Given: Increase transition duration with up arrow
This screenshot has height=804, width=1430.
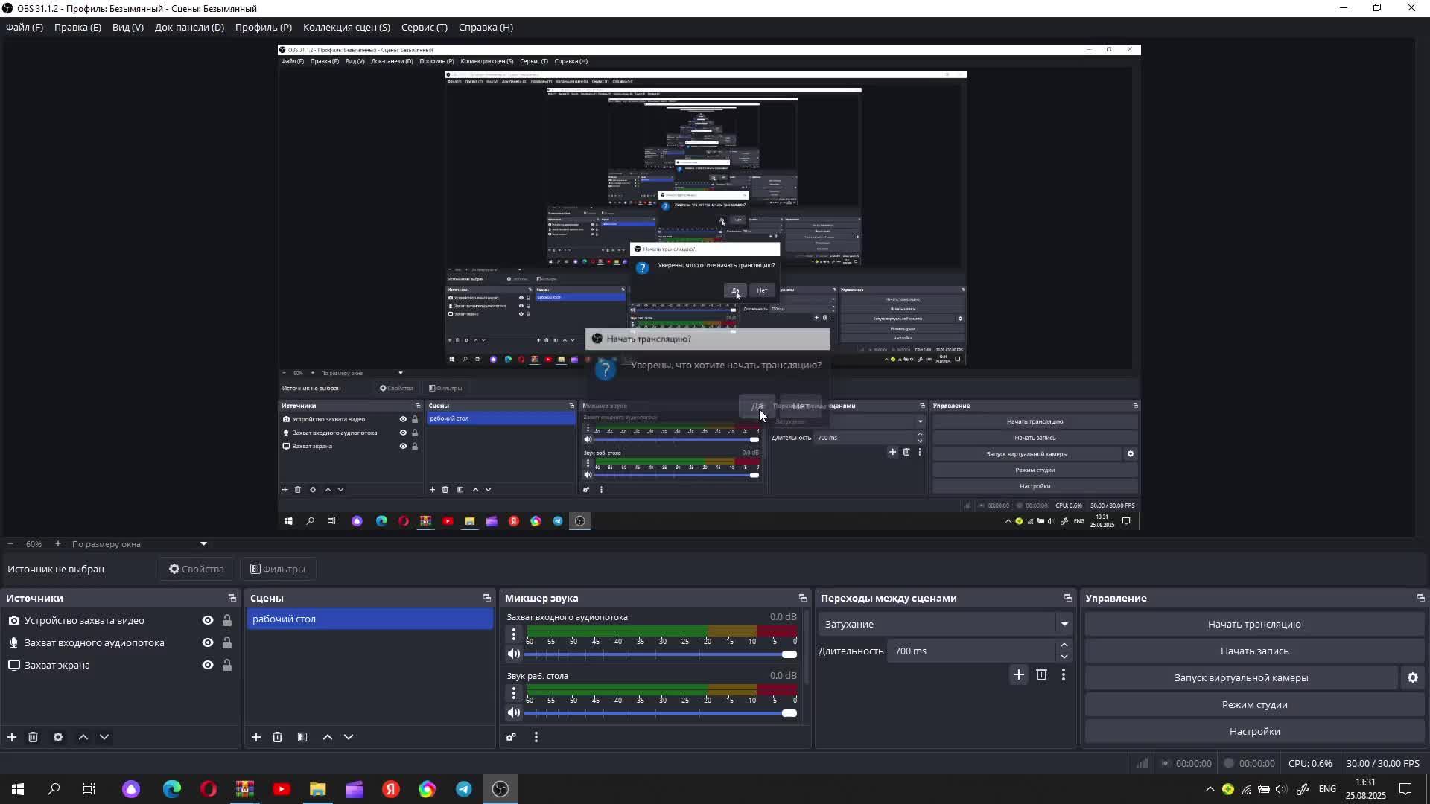Looking at the screenshot, I should (x=1064, y=645).
